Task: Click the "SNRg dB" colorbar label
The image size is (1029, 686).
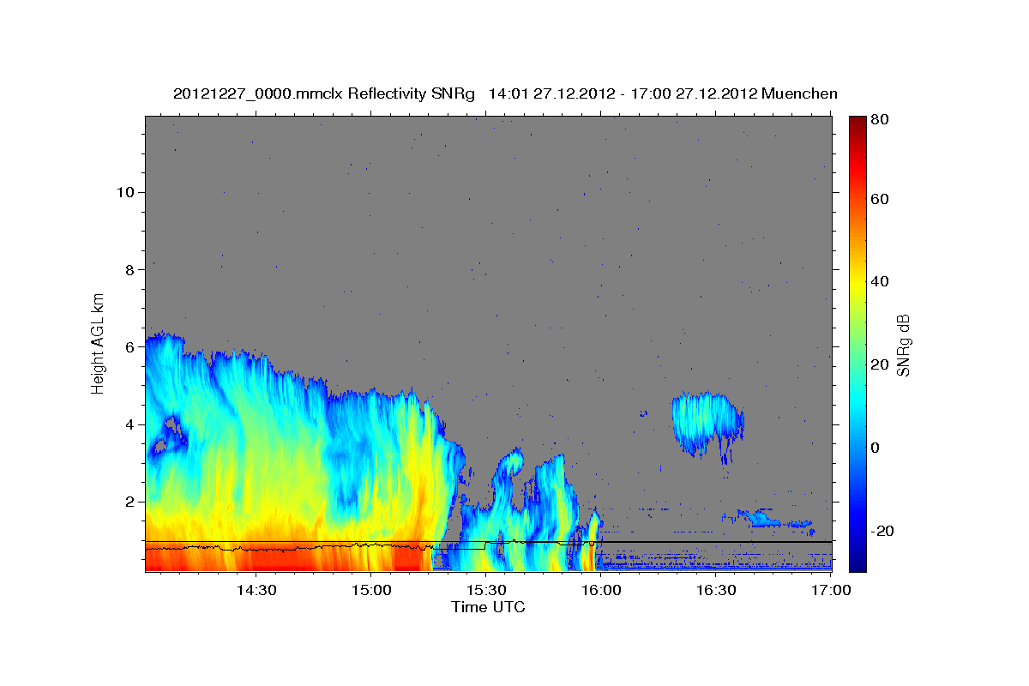Action: [903, 345]
